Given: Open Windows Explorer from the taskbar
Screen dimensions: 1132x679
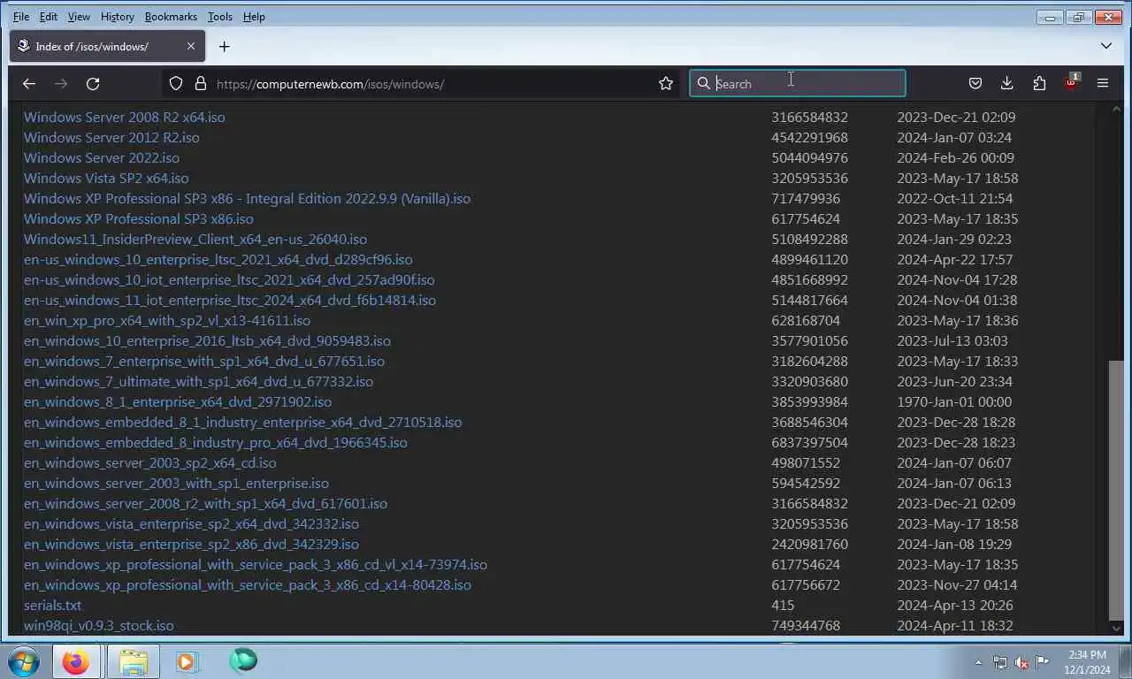Looking at the screenshot, I should (133, 661).
